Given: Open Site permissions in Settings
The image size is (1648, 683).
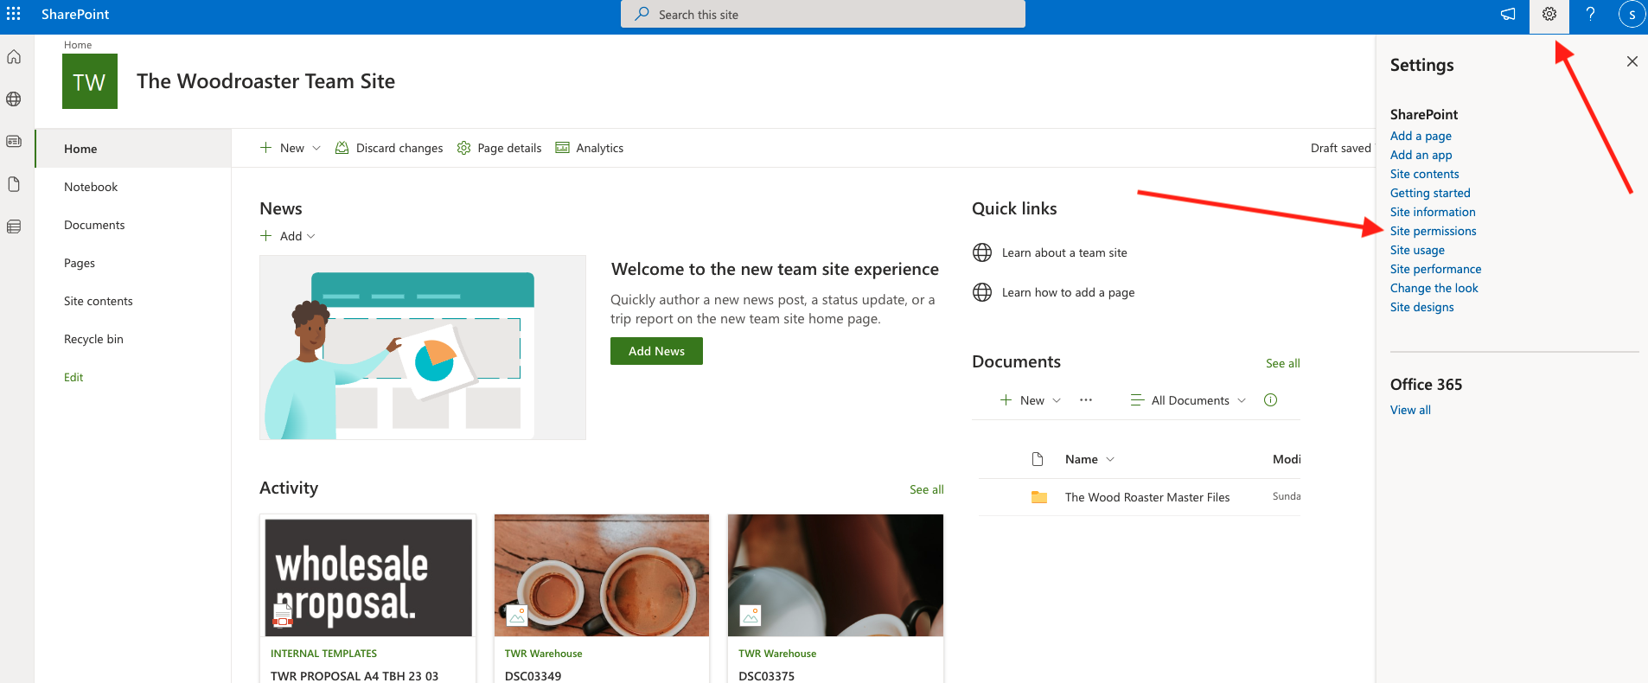Looking at the screenshot, I should [x=1433, y=231].
